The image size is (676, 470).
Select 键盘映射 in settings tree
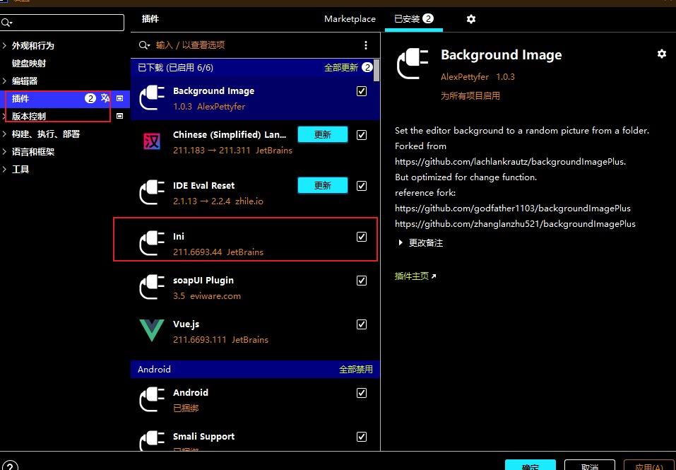pyautogui.click(x=28, y=63)
